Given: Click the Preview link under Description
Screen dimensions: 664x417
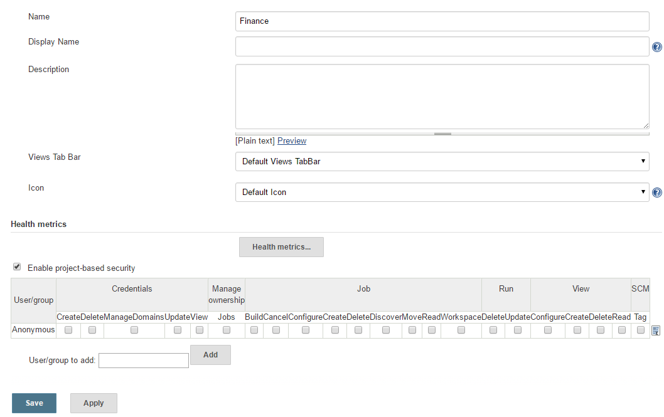Looking at the screenshot, I should click(292, 141).
